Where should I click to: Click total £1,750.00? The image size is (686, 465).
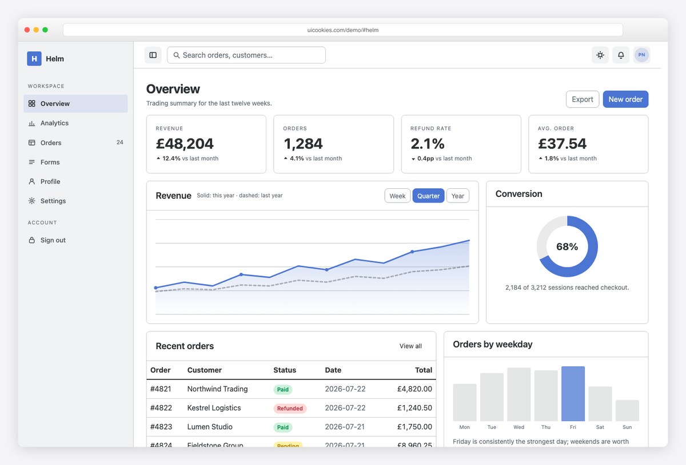tap(415, 427)
